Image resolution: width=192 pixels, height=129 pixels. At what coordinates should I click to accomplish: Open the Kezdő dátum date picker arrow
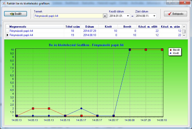(128, 16)
